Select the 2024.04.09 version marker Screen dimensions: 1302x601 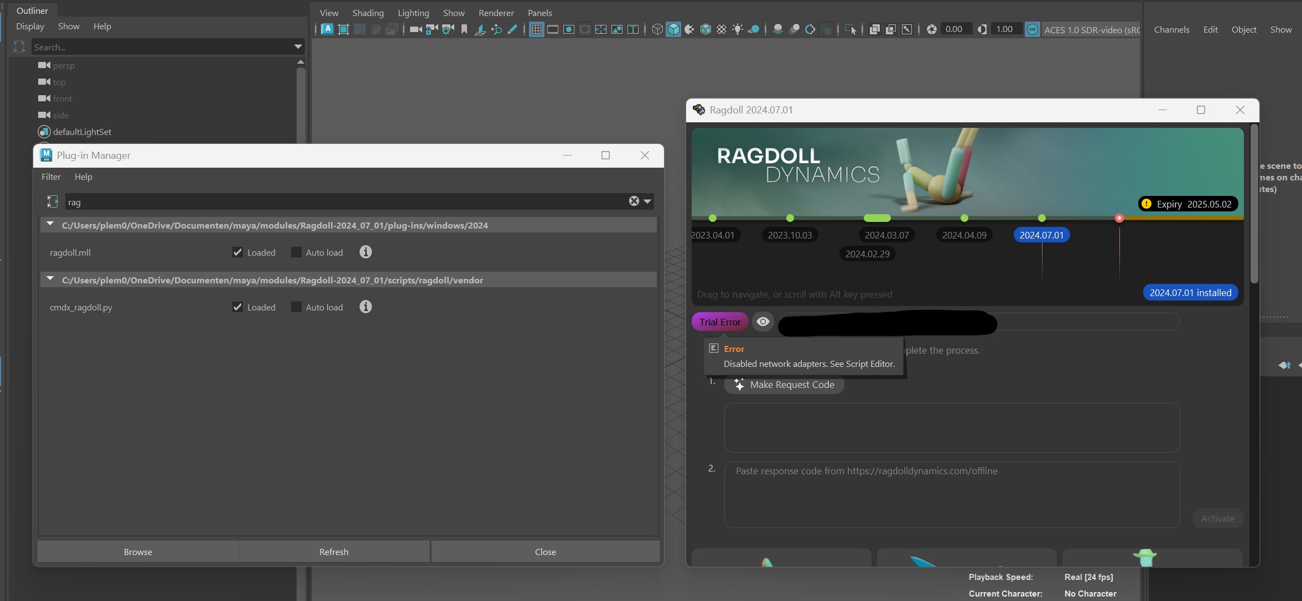pyautogui.click(x=964, y=235)
